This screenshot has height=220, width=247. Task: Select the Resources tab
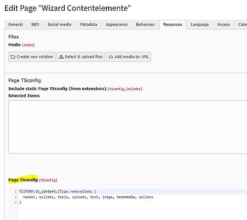click(173, 25)
